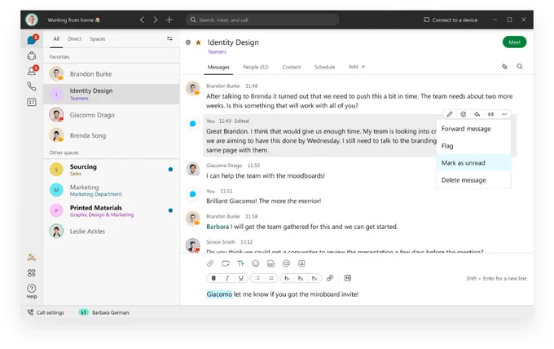Viewport: 554px width, 349px height.
Task: Open the Marketing space
Action: pos(112,190)
